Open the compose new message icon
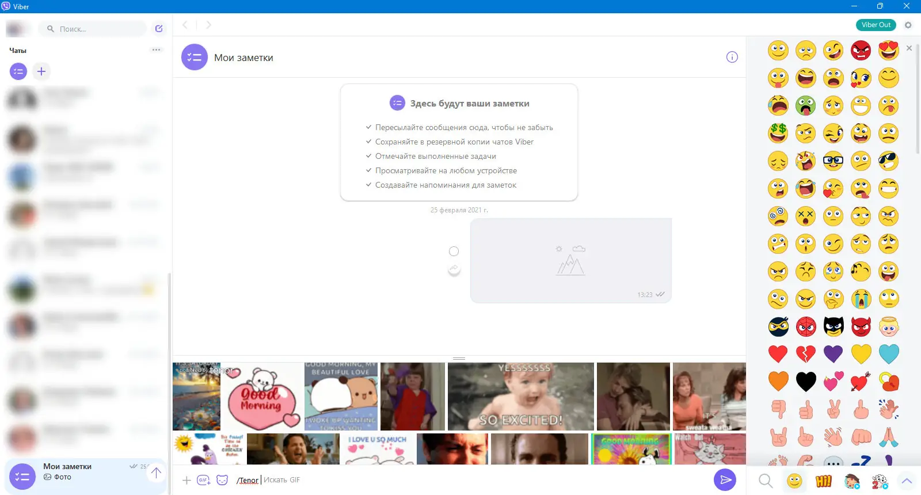Screen dimensions: 921x495 tap(159, 28)
